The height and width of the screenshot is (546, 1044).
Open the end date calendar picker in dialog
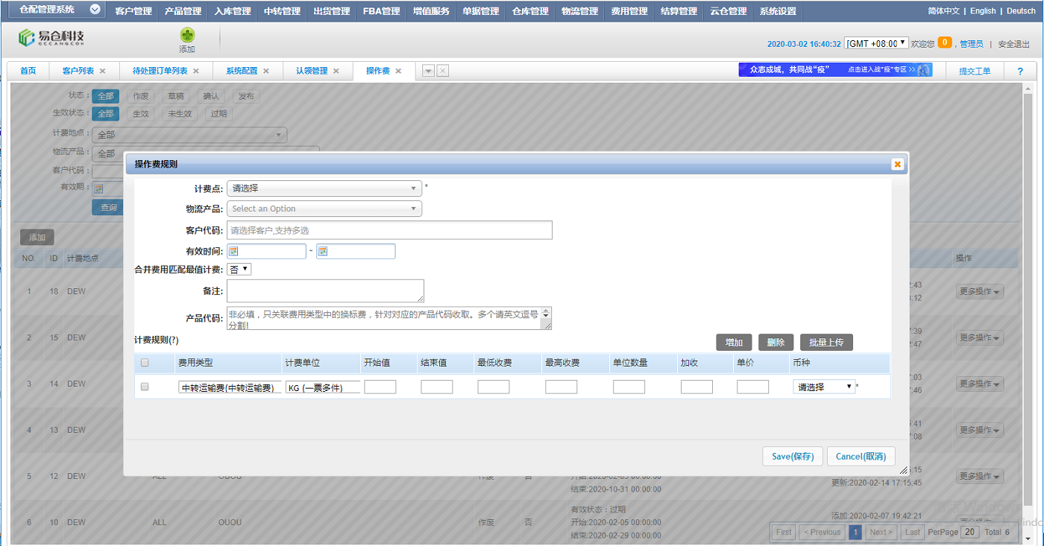[x=322, y=252]
